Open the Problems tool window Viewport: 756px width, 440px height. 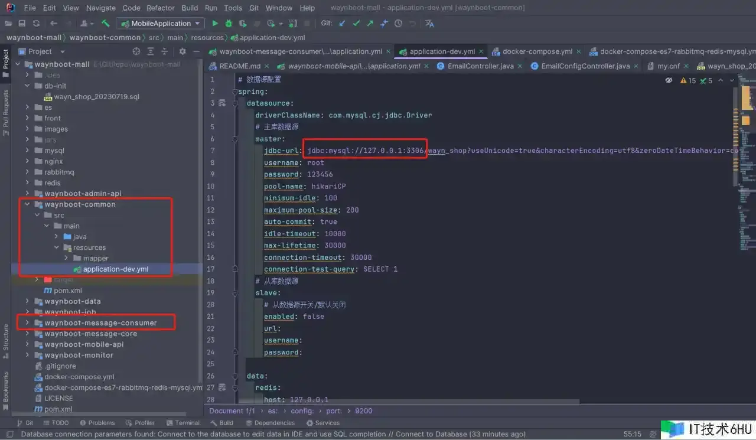pyautogui.click(x=97, y=423)
